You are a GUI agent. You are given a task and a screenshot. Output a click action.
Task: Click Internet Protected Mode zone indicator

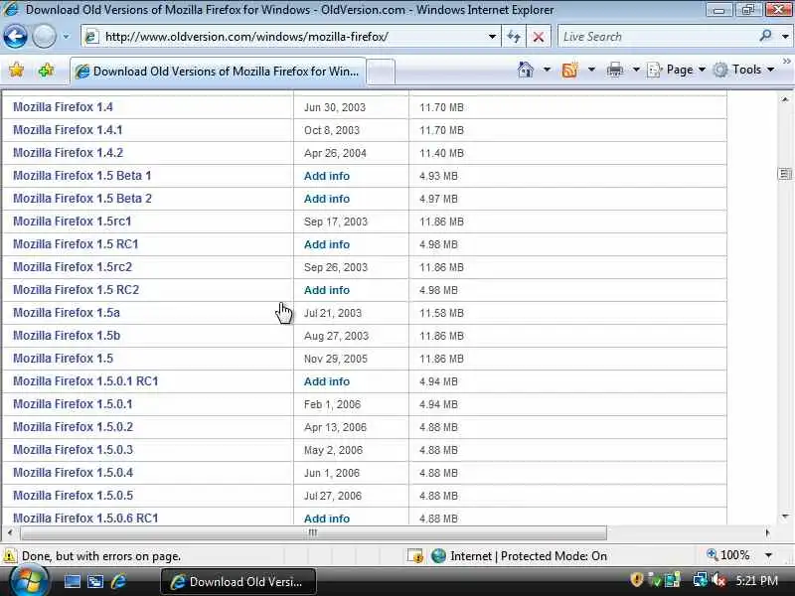(x=519, y=556)
